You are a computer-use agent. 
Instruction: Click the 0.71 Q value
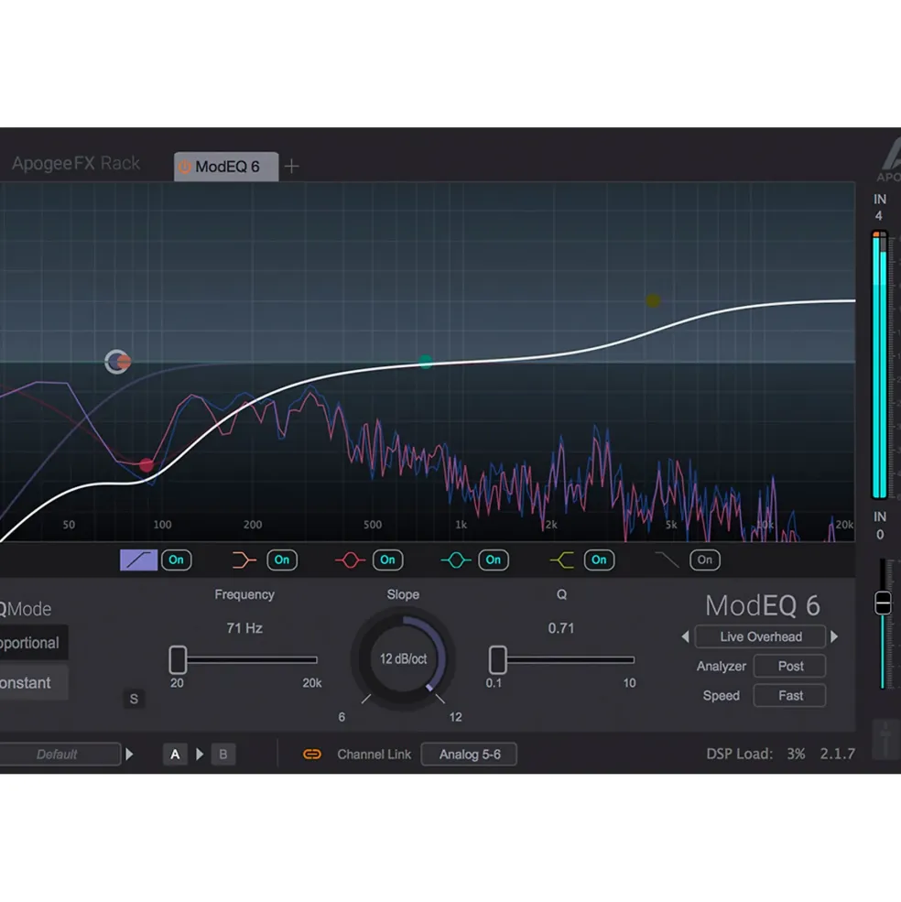(561, 628)
